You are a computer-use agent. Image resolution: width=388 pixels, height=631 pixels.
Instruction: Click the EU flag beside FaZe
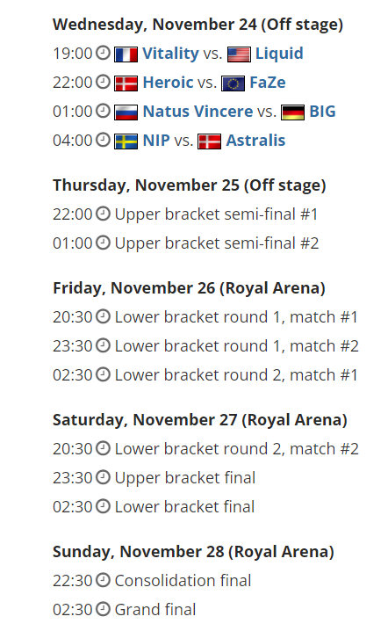coord(234,83)
